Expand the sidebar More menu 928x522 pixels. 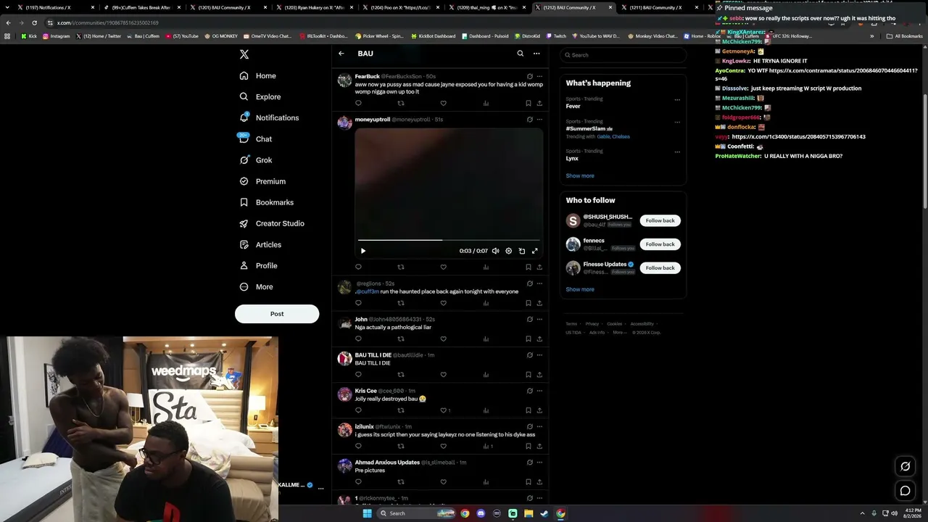[256, 287]
